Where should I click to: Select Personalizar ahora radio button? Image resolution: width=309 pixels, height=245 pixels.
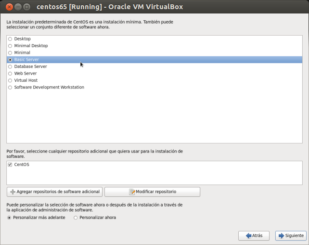[x=76, y=218]
